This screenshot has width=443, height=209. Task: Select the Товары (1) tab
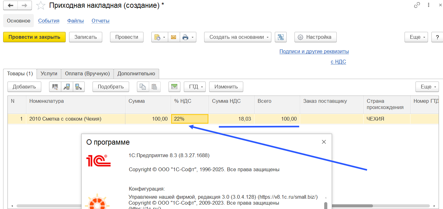click(20, 74)
